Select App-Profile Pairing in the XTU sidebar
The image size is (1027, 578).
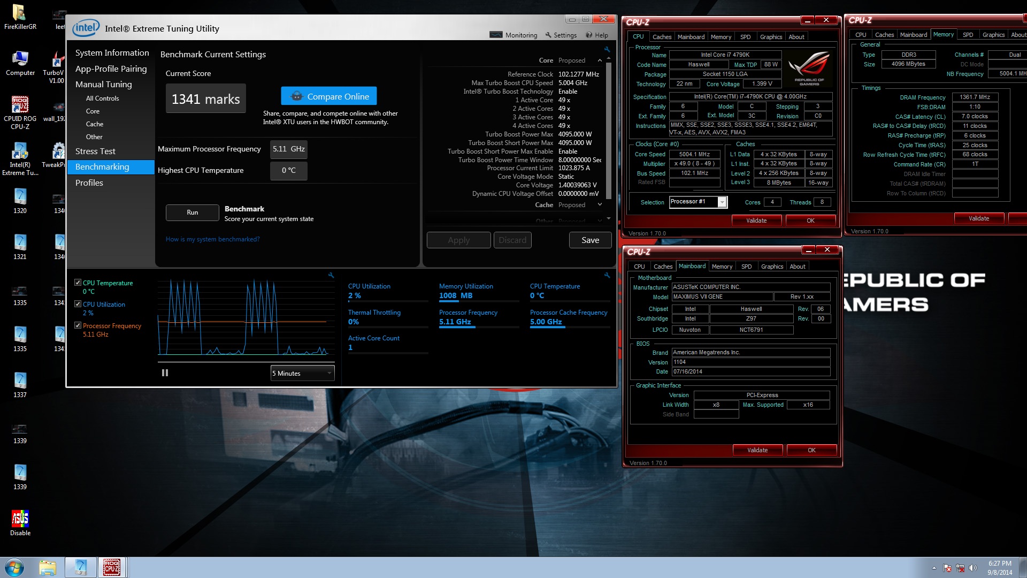click(x=111, y=69)
